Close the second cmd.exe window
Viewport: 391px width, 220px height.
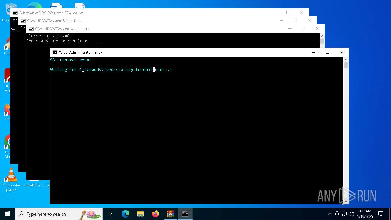pos(310,20)
